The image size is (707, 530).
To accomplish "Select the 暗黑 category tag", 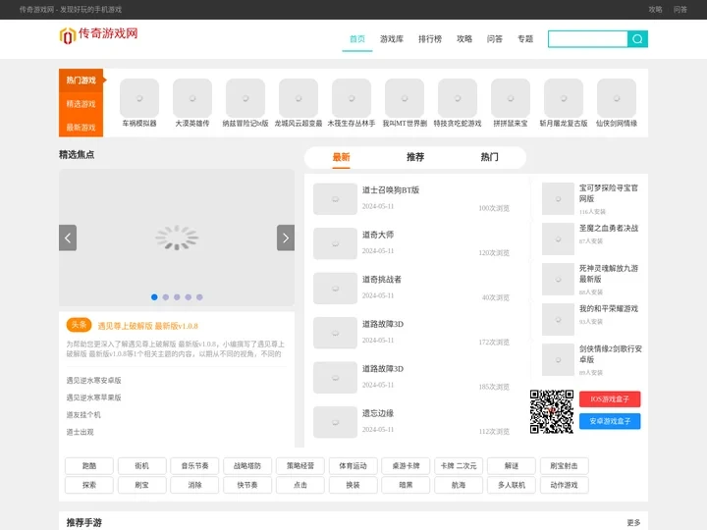I will coord(406,485).
